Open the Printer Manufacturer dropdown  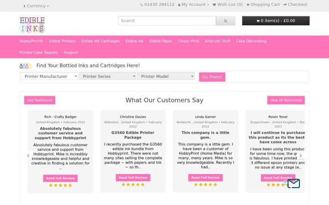coord(49,77)
